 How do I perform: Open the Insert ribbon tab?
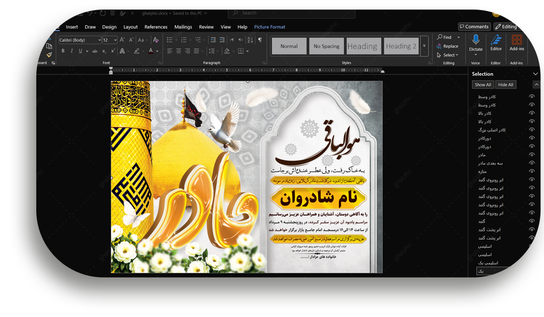pyautogui.click(x=72, y=27)
